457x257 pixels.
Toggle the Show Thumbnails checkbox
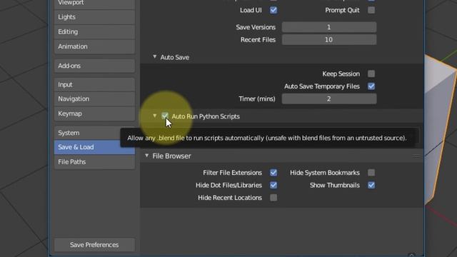coord(371,185)
